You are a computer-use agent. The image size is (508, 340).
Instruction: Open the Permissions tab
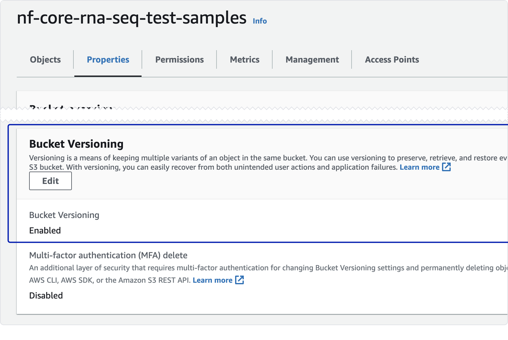point(179,59)
